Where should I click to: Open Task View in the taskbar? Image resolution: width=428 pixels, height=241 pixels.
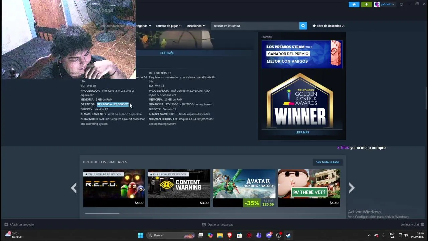pos(200,235)
